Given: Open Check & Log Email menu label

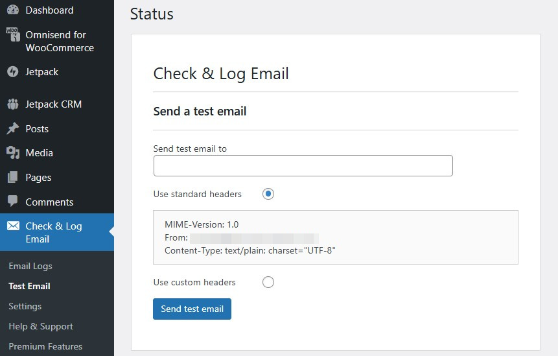Looking at the screenshot, I should [x=54, y=232].
